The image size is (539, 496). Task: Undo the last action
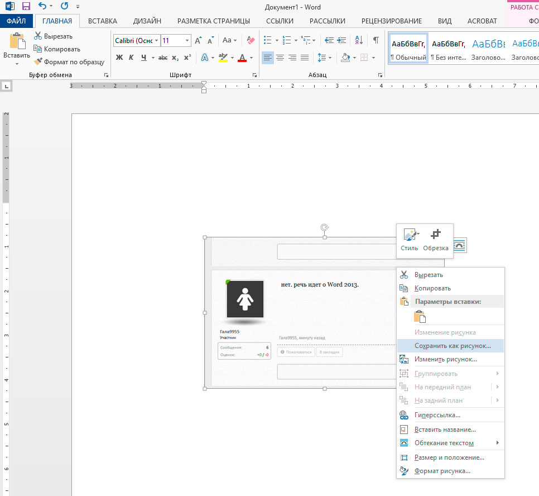tap(42, 6)
